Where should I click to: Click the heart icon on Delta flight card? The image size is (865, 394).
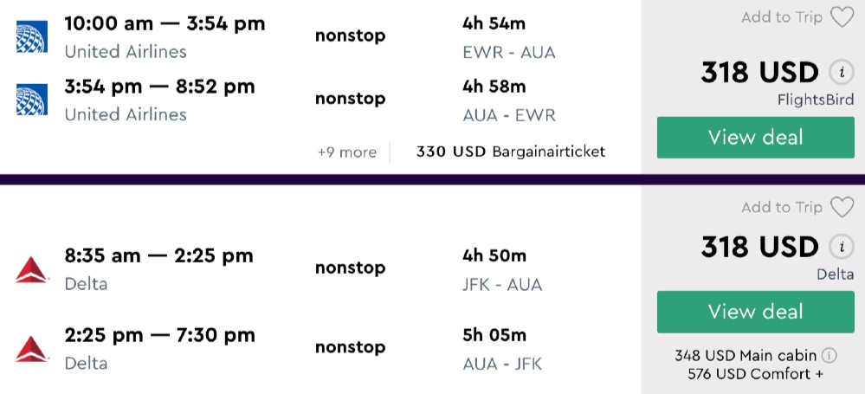click(x=842, y=208)
